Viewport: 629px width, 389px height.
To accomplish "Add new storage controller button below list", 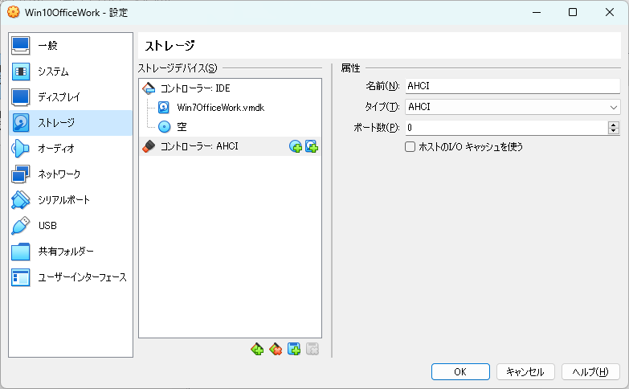I will pos(257,350).
